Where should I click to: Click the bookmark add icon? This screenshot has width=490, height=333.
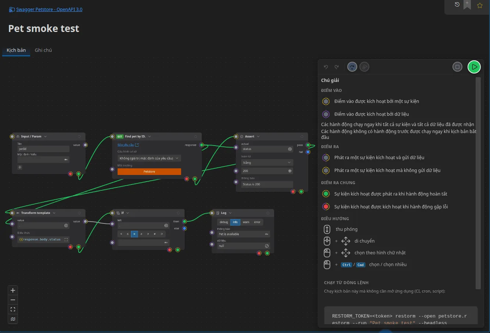[467, 5]
